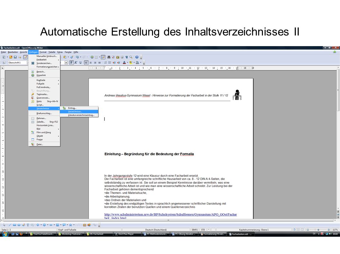Viewport: 340px width, 254px height.
Task: Choose Sonderzeichen... menu entry
Action: tap(44, 63)
